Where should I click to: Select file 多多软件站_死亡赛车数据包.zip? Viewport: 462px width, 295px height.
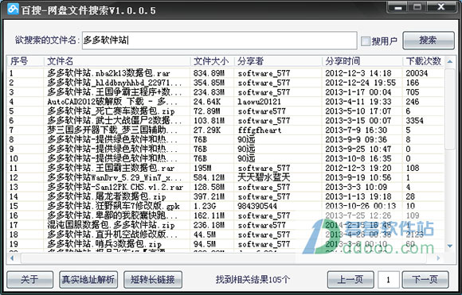click(111, 111)
